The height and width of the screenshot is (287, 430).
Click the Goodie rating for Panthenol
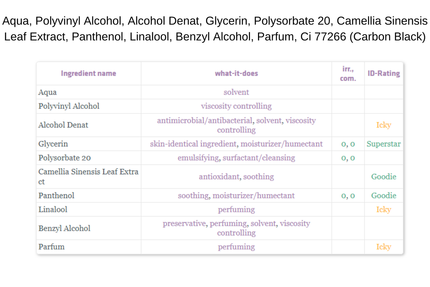(384, 195)
